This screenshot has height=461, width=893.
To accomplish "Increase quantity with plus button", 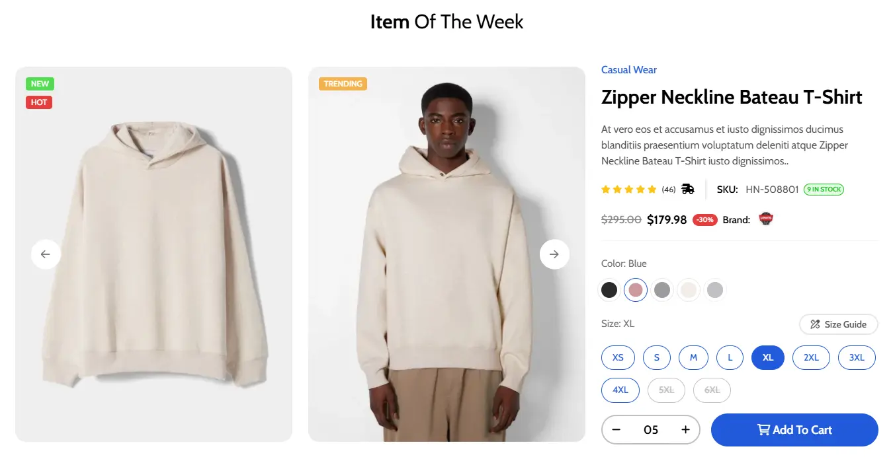I will (x=685, y=430).
